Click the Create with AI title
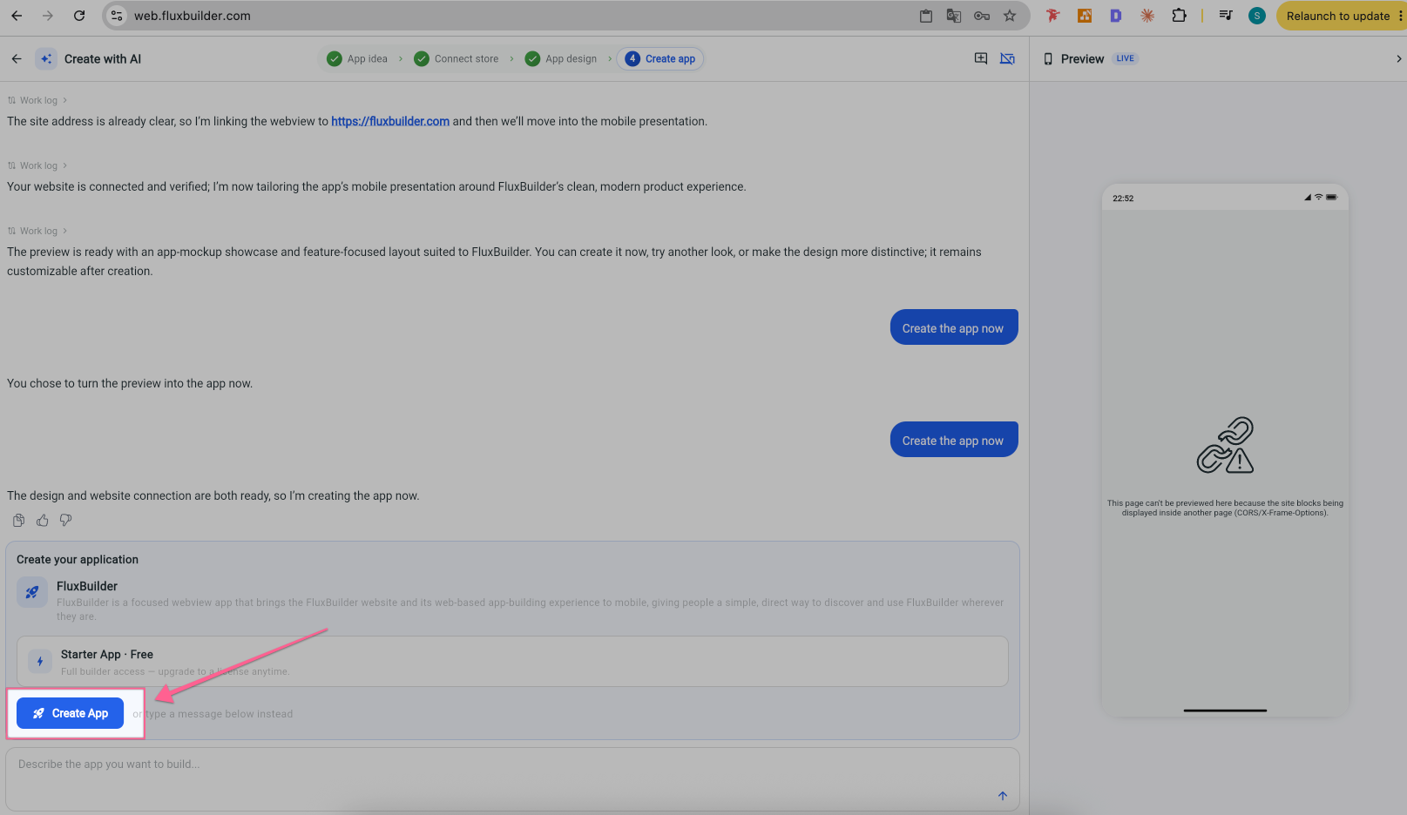1407x815 pixels. tap(103, 58)
